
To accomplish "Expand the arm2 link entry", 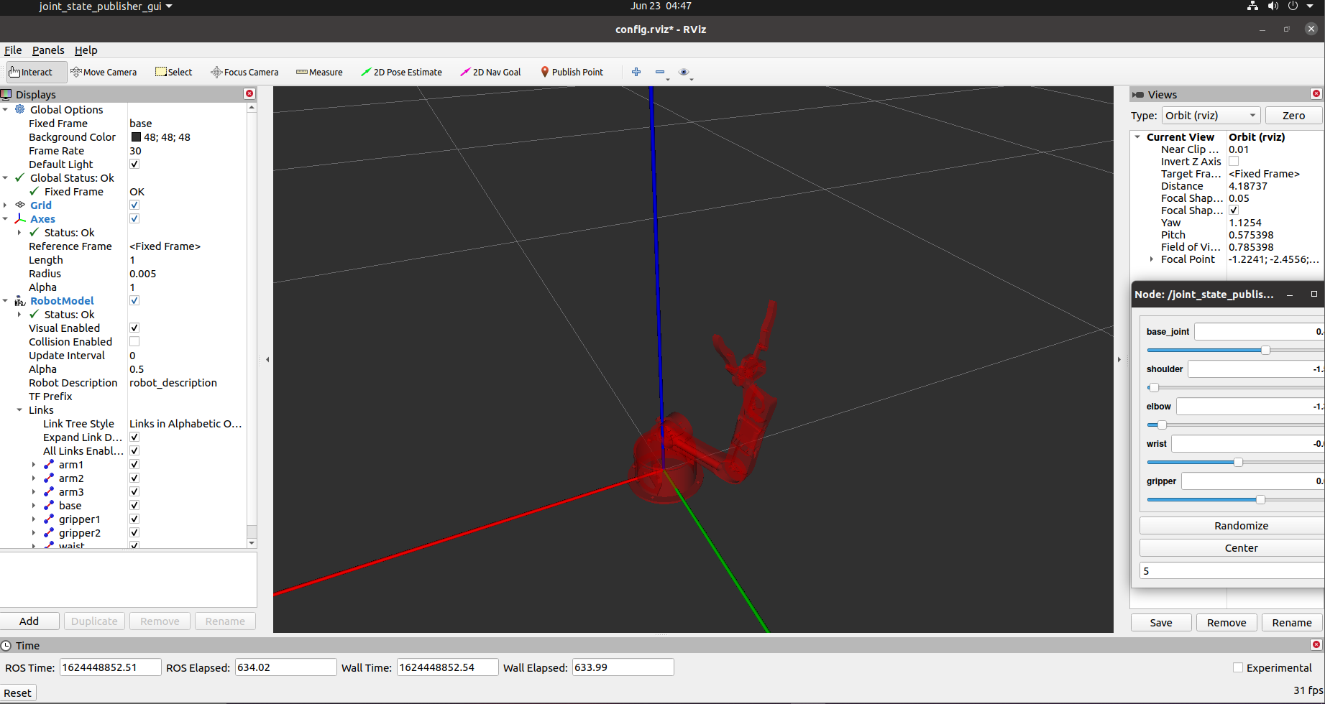I will [34, 478].
